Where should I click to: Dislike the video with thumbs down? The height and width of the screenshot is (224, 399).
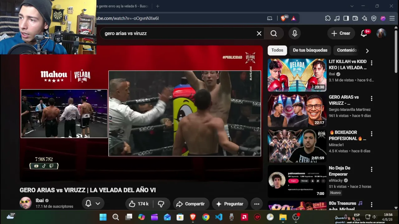[x=161, y=204]
